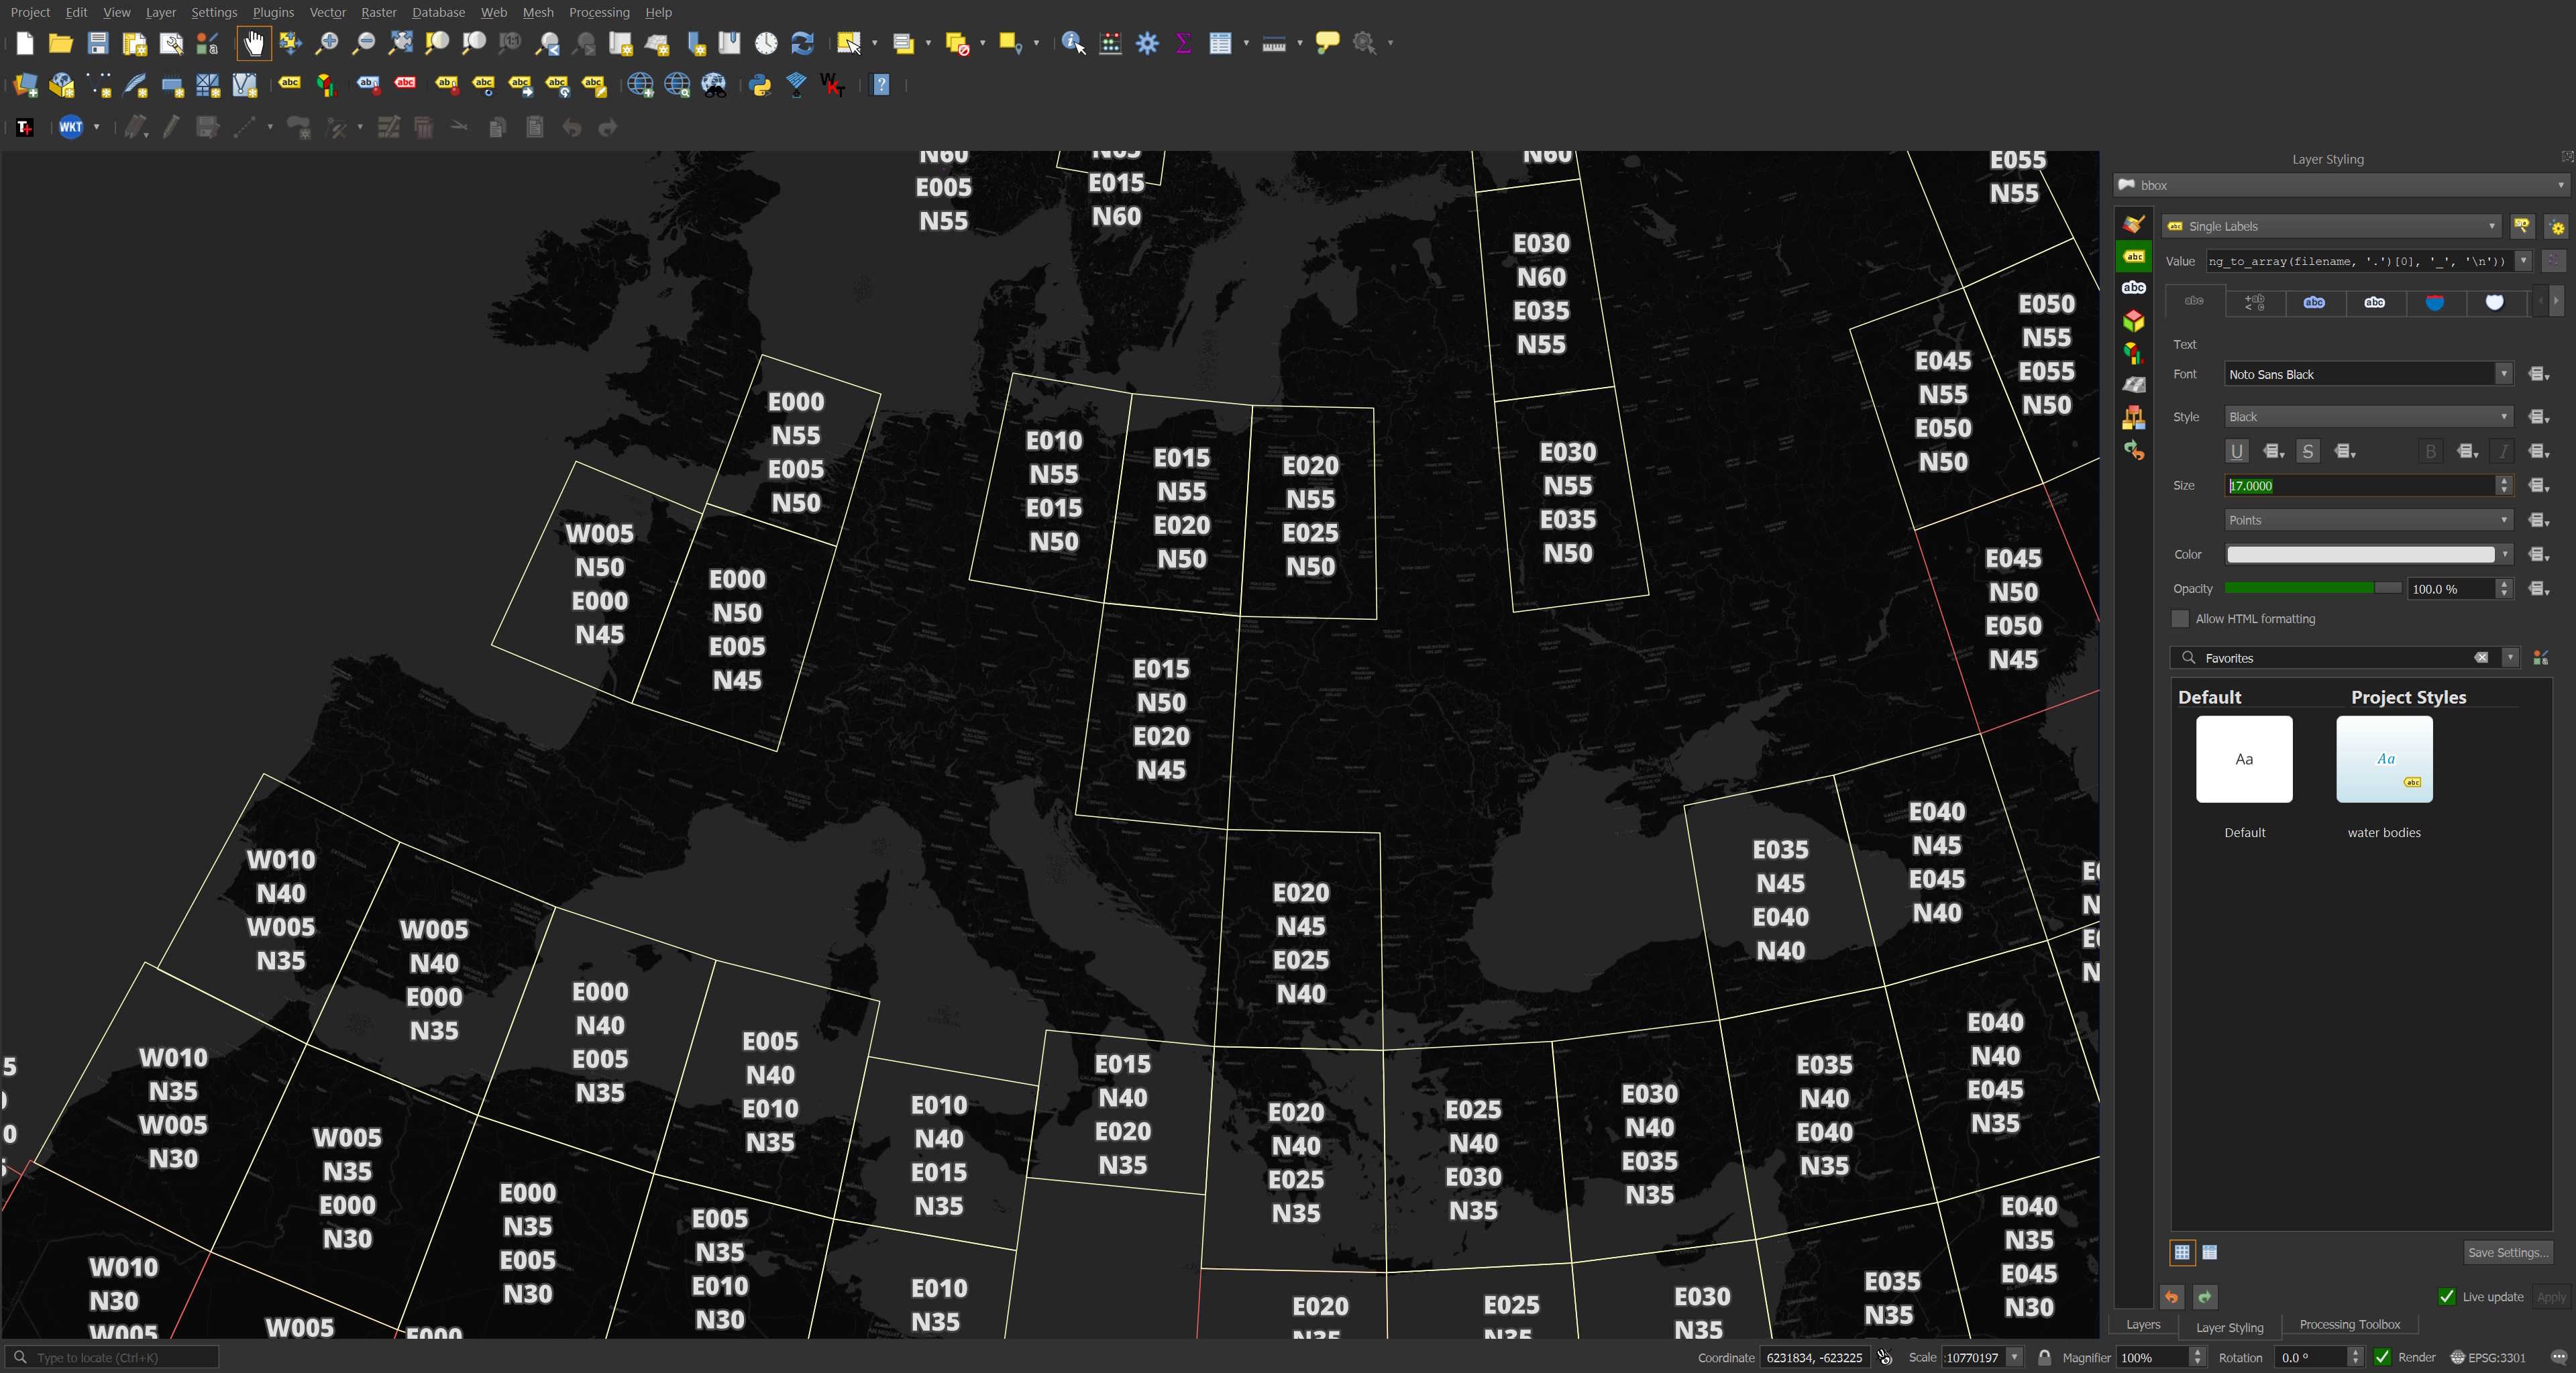The image size is (2576, 1373).
Task: Open the Temporal Controller clock icon
Action: (766, 43)
